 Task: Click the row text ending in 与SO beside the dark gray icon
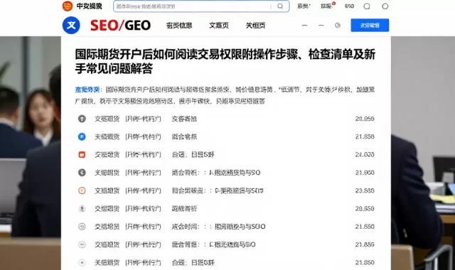(216, 173)
